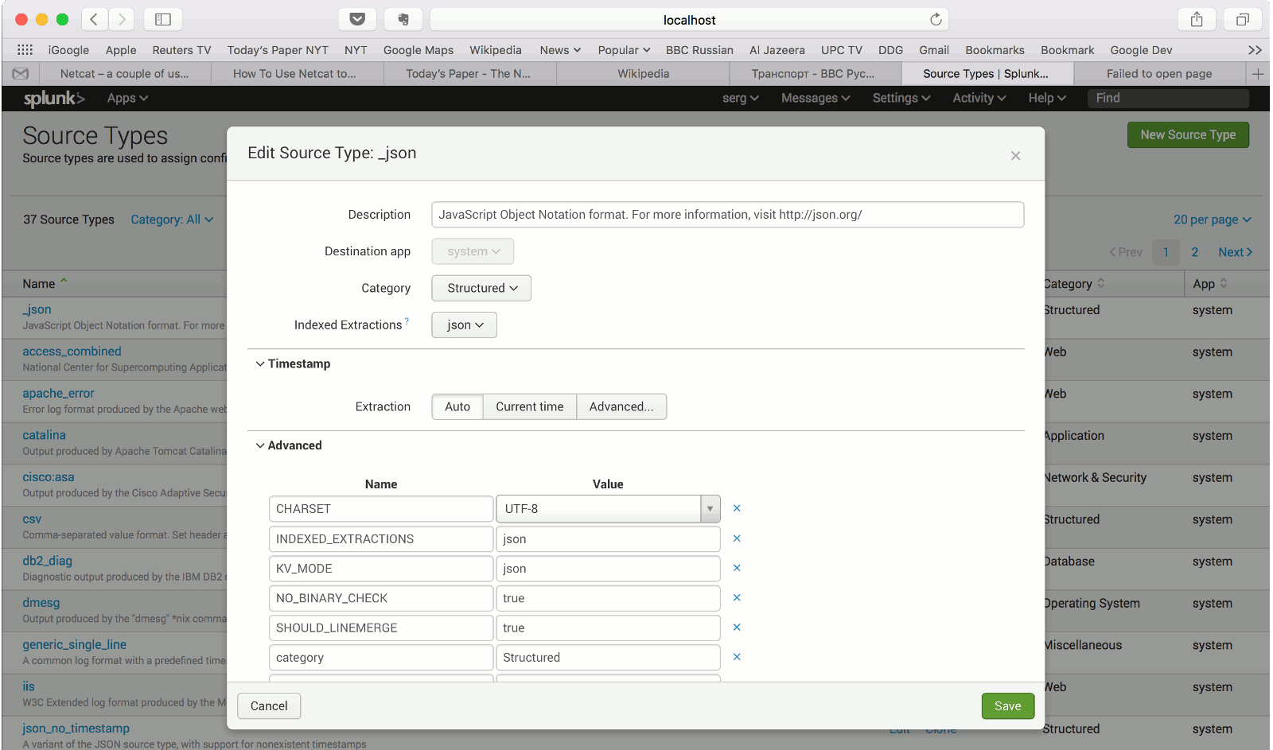Toggle the Safari sidebar icon
Viewport: 1273px width, 750px height.
pyautogui.click(x=163, y=19)
